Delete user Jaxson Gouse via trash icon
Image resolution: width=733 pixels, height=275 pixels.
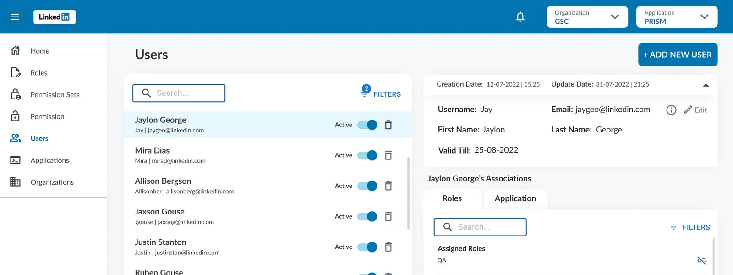388,216
